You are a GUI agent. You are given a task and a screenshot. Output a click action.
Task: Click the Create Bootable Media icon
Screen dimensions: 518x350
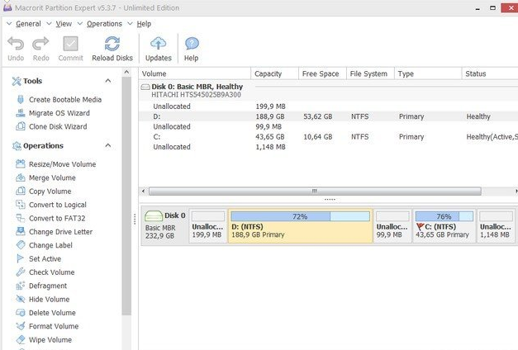[x=21, y=99]
